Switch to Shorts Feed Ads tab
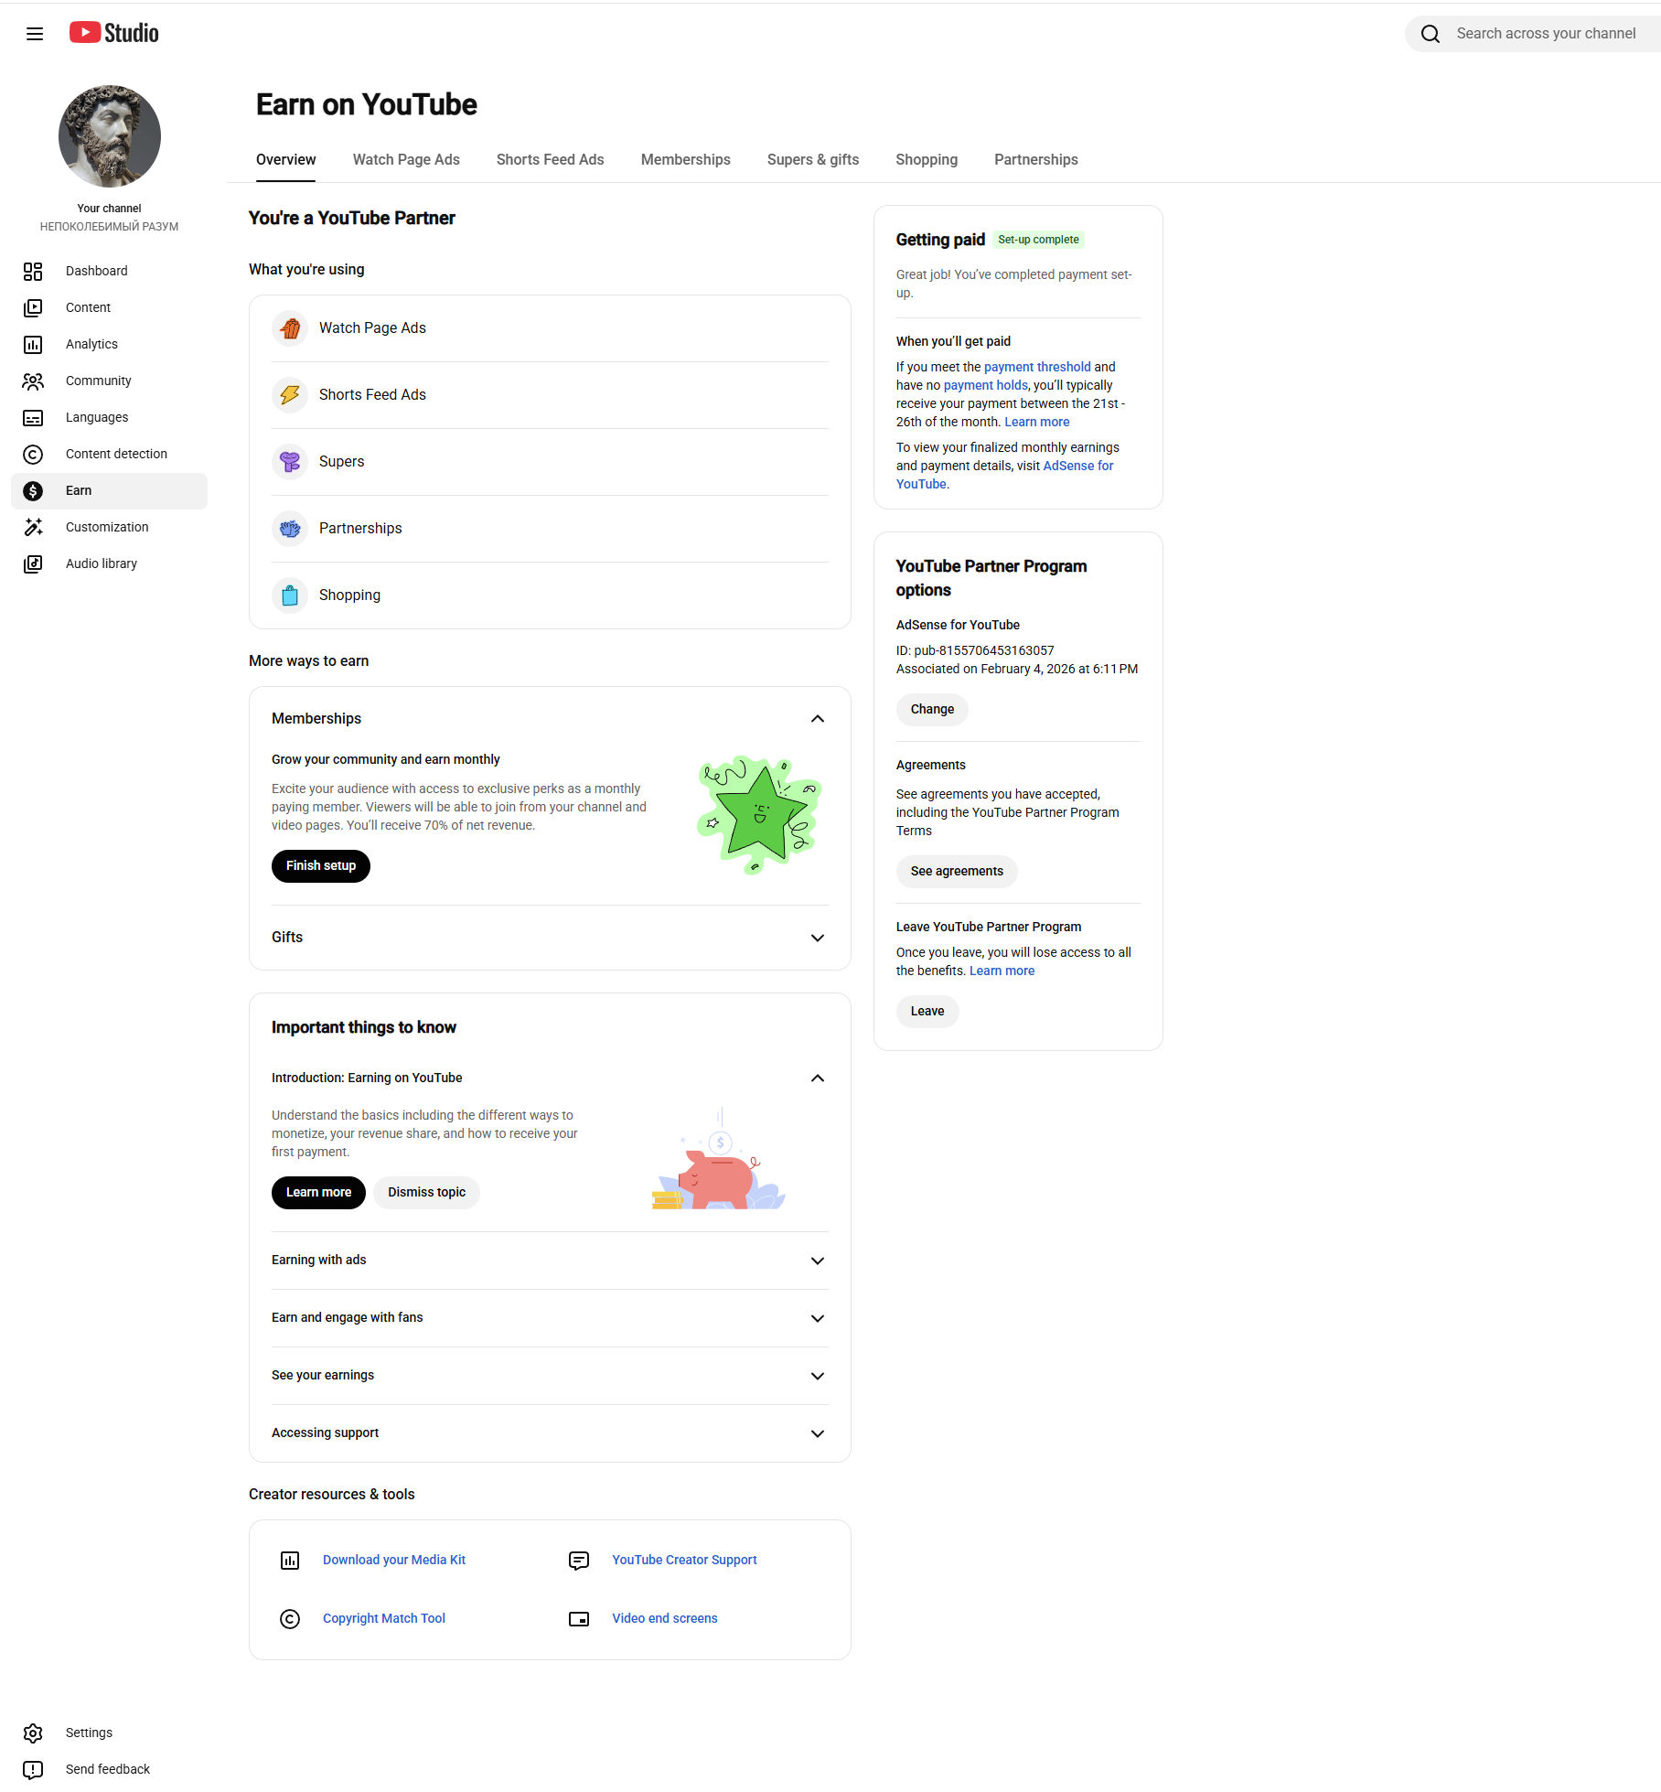 (x=550, y=160)
